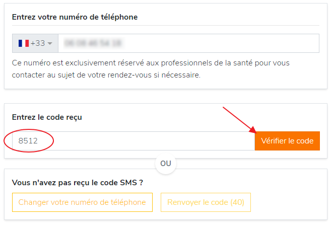Screen dimensions: 334x228
Task: Click the red arrow annotation tip
Action: 254,131
